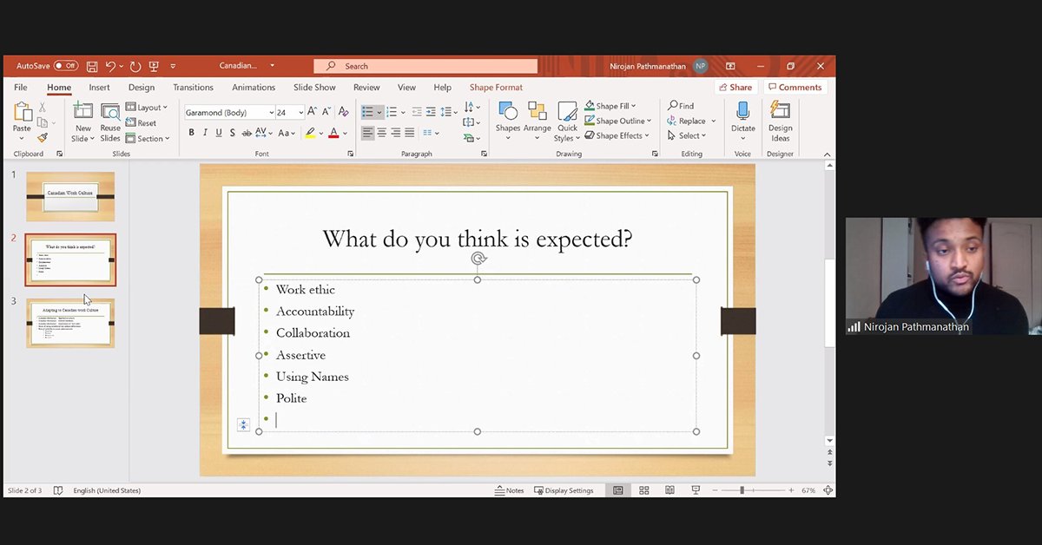Activate the Format Painter brush
The image size is (1042, 545).
pyautogui.click(x=42, y=137)
